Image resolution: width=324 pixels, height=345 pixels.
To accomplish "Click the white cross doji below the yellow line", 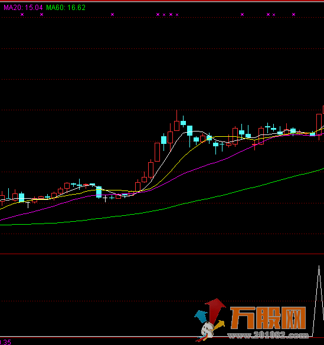I will tap(28, 205).
